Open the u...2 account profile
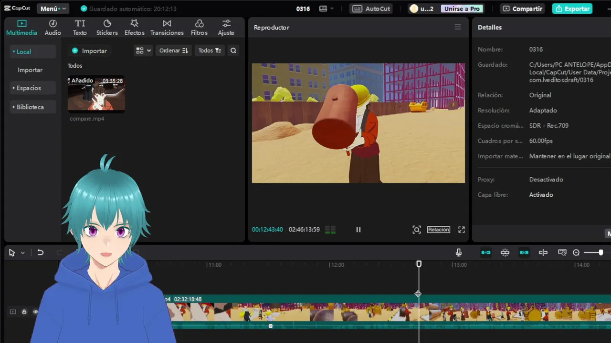This screenshot has height=343, width=611. pos(422,9)
